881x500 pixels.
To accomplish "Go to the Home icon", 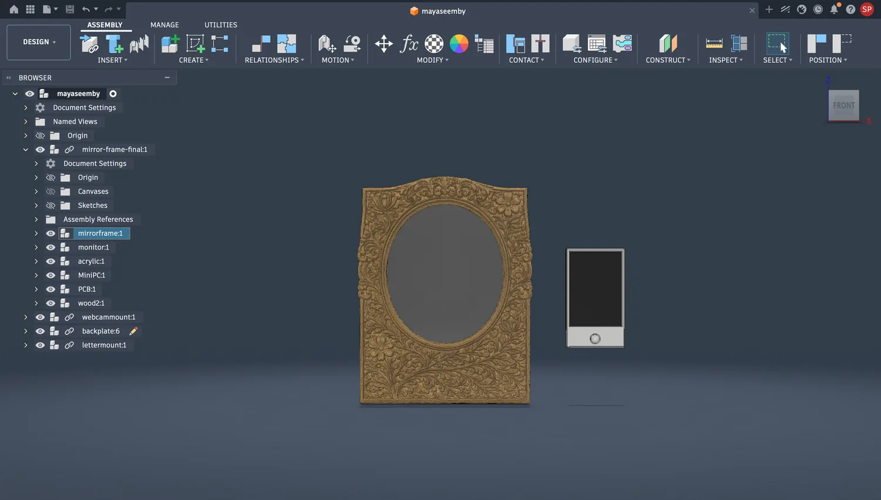I will 14,9.
